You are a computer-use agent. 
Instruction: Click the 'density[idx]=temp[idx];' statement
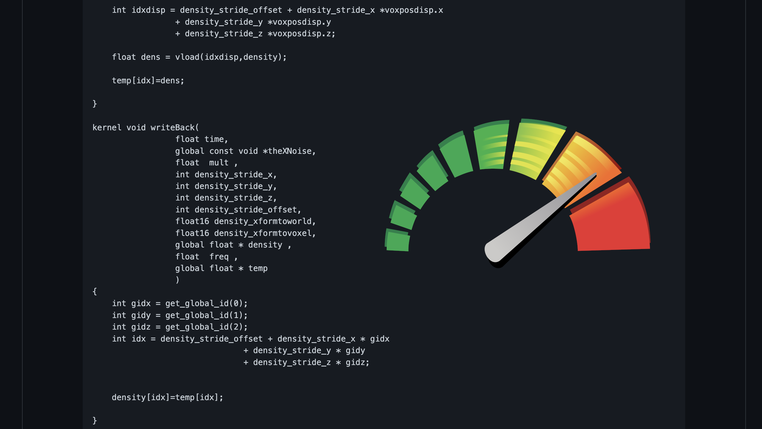pos(167,397)
